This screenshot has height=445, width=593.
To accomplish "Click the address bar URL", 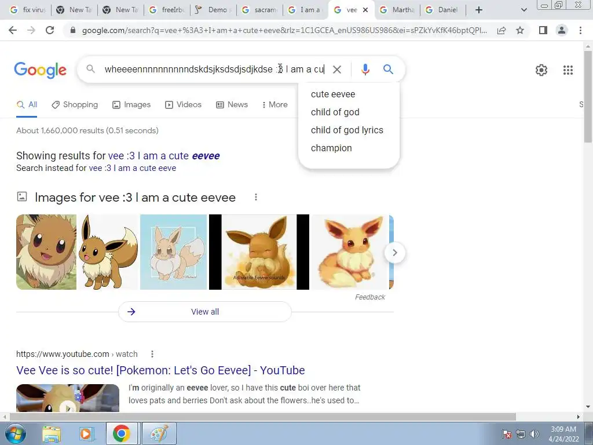I will pyautogui.click(x=284, y=30).
